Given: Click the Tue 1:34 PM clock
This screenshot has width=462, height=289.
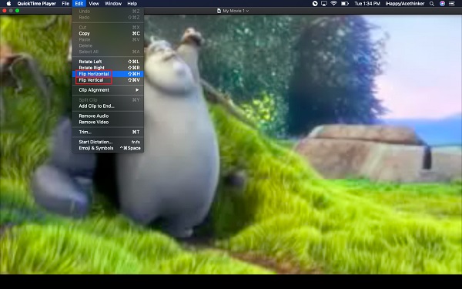Looking at the screenshot, I should pyautogui.click(x=367, y=4).
